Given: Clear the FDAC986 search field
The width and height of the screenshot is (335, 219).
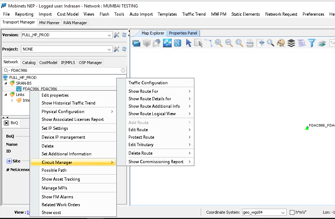Looking at the screenshot, I should pyautogui.click(x=123, y=70).
